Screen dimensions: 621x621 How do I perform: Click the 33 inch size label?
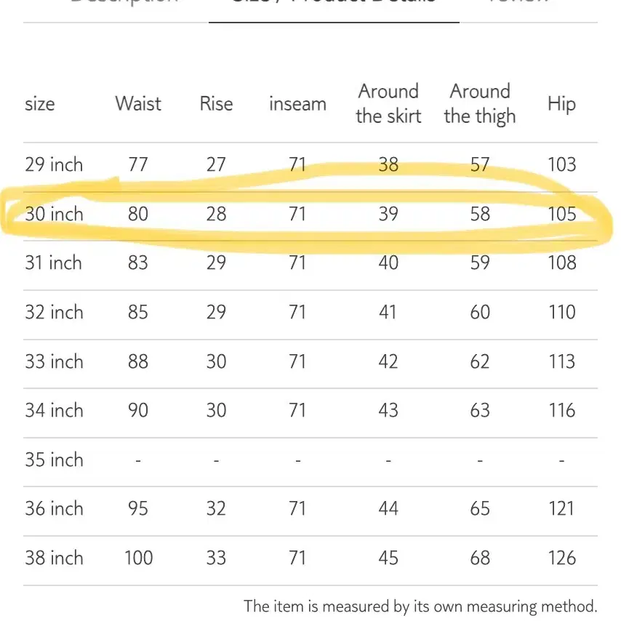[x=55, y=361]
